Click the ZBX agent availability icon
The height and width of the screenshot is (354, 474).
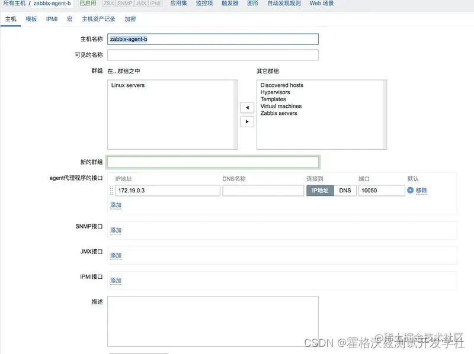pyautogui.click(x=108, y=4)
